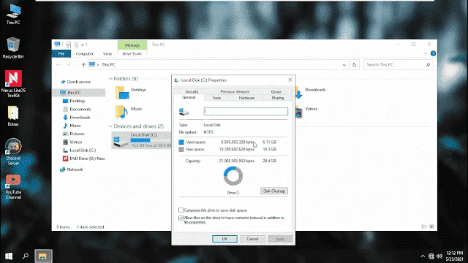Open Customize Quick Access Toolbar dropdown

83,45
